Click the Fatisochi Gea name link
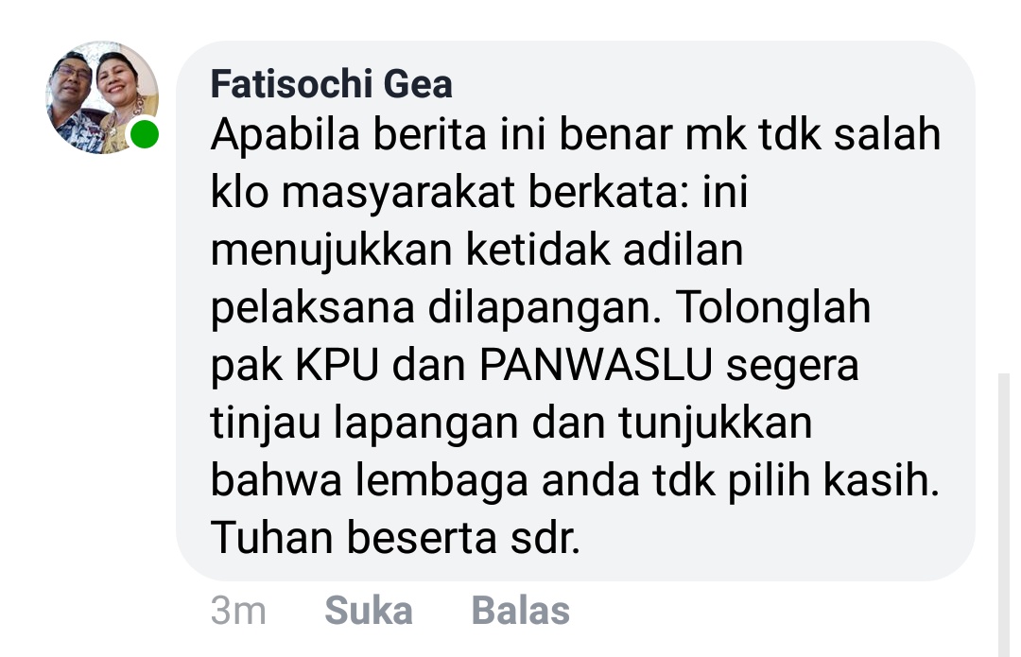 point(332,84)
